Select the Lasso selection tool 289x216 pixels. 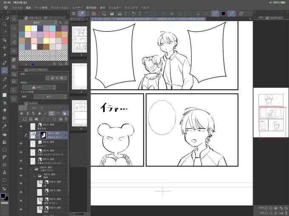pos(4,70)
